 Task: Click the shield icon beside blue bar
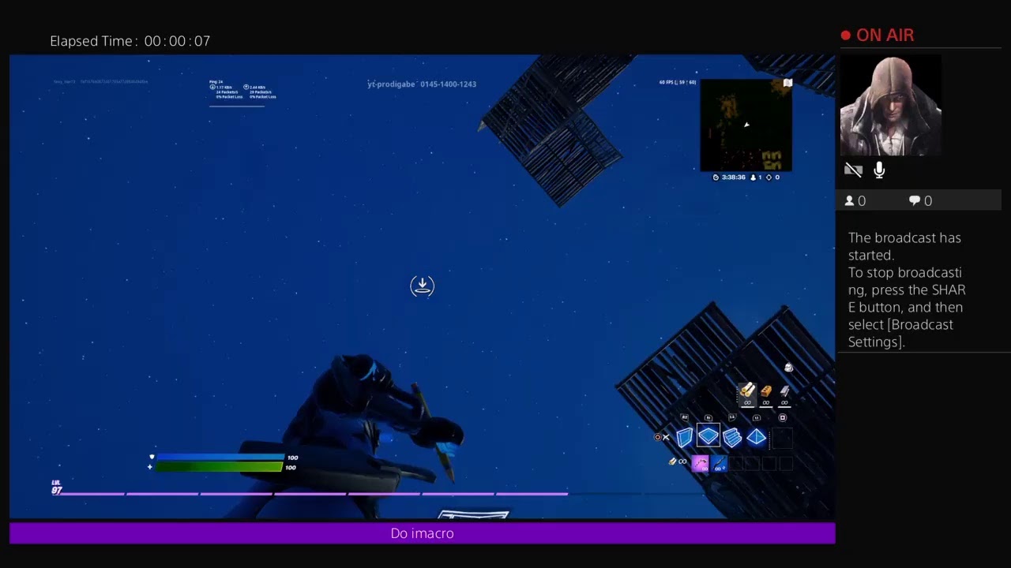tap(152, 457)
